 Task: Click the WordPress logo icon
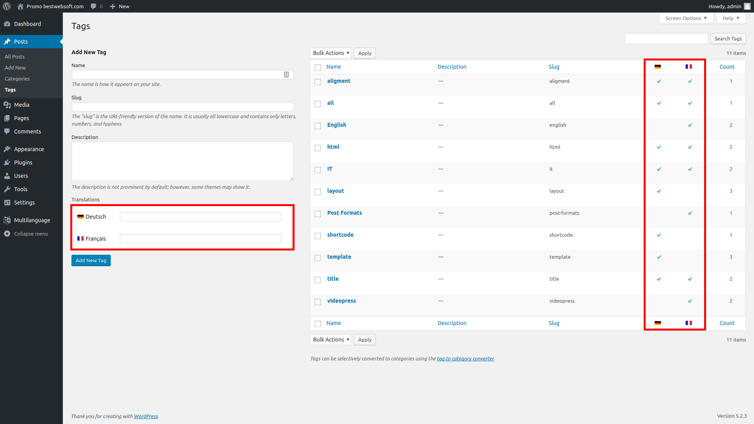click(x=7, y=6)
